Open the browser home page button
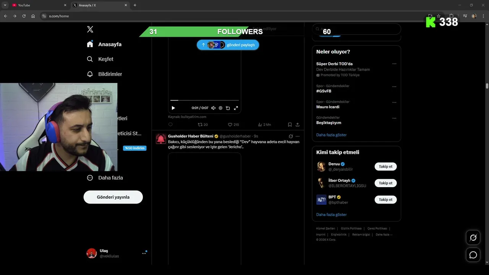Screen dimensions: 489x275 tap(33, 16)
